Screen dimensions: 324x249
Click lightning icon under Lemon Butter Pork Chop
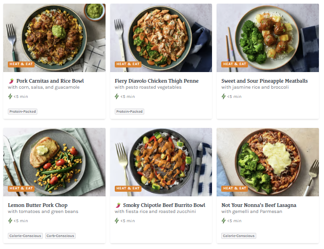click(x=10, y=221)
